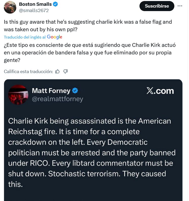
Task: Click the @realmattforney handle
Action: click(58, 99)
